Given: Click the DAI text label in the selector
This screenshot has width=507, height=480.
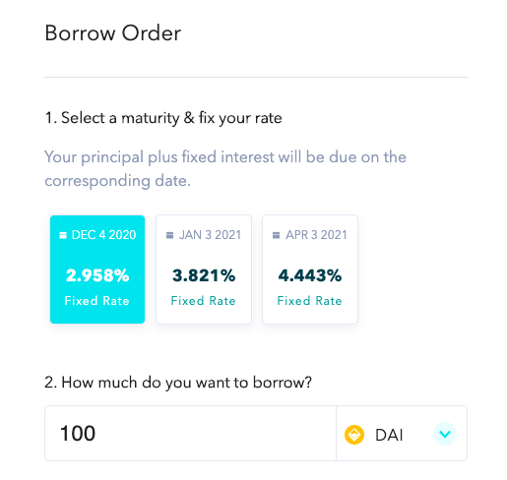Looking at the screenshot, I should pyautogui.click(x=389, y=435).
